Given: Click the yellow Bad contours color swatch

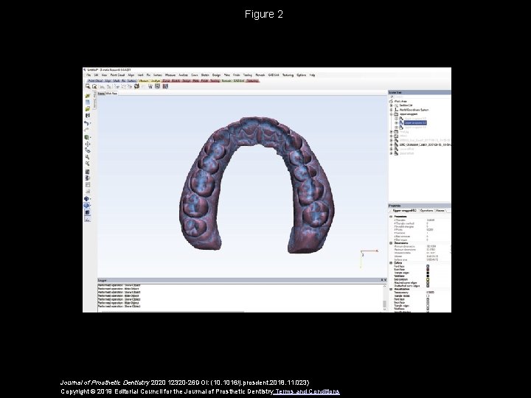Looking at the screenshot, I should pyautogui.click(x=428, y=279).
